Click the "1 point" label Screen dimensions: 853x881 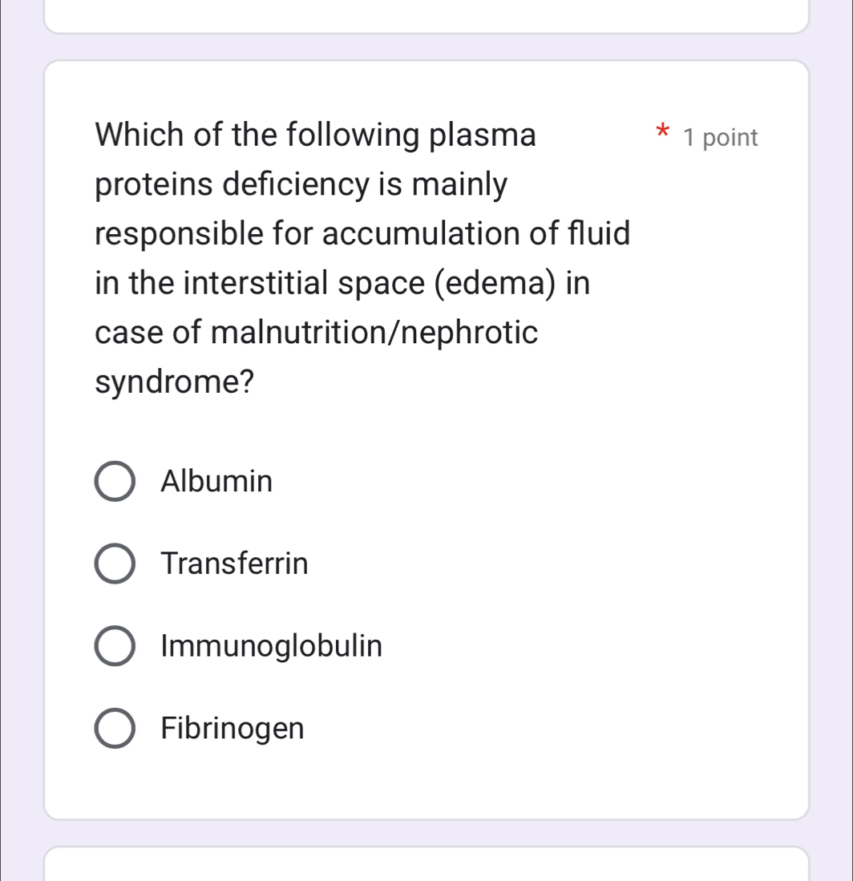(721, 138)
